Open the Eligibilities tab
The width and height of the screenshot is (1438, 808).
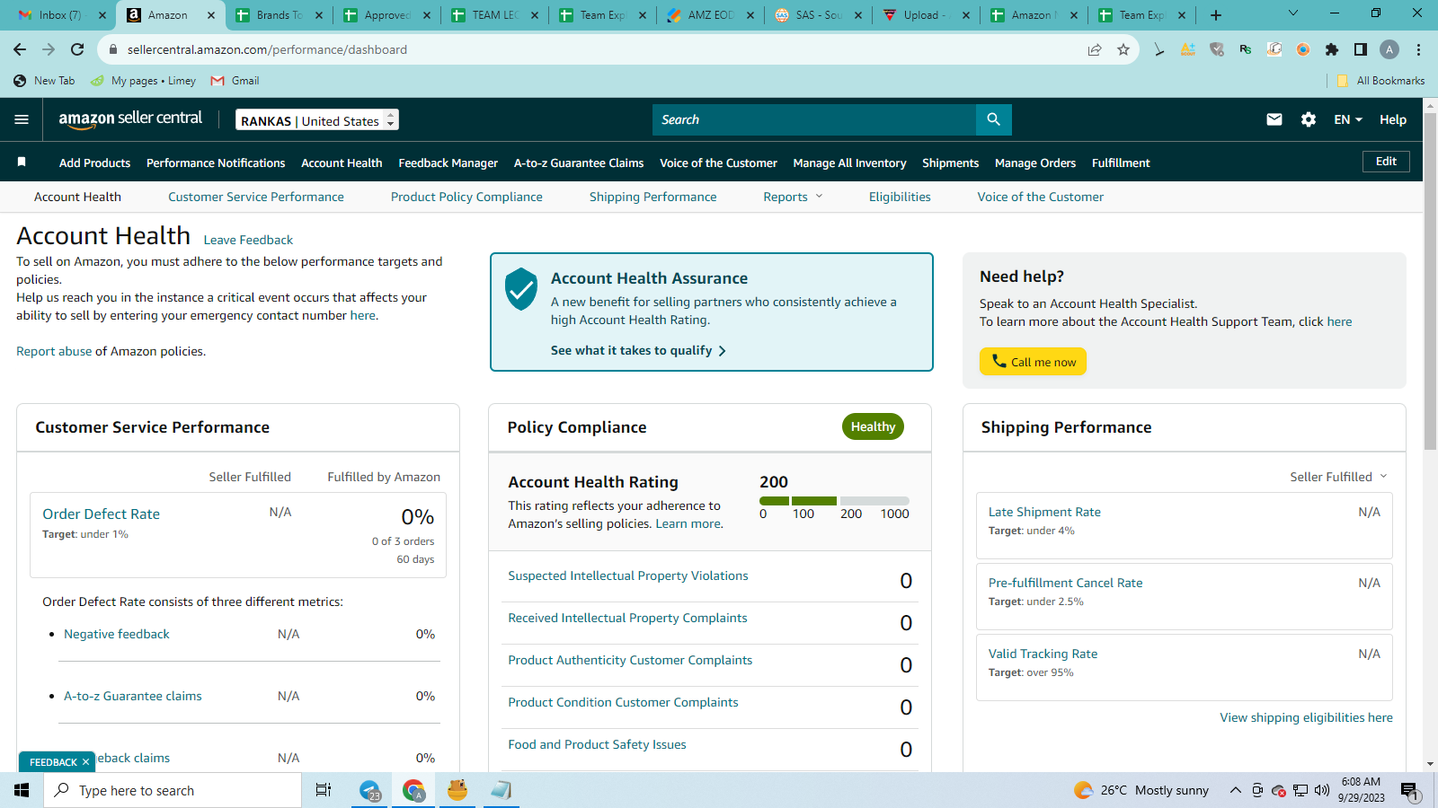tap(900, 197)
